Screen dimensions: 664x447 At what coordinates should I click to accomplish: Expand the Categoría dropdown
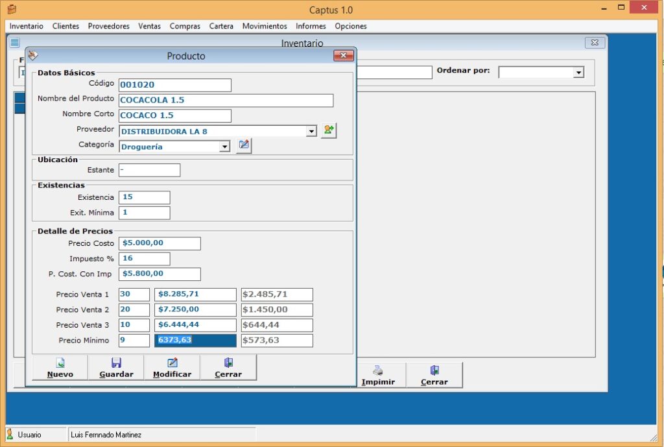point(224,147)
